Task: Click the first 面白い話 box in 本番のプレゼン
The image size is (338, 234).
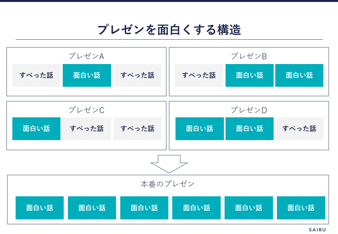Action: click(40, 208)
